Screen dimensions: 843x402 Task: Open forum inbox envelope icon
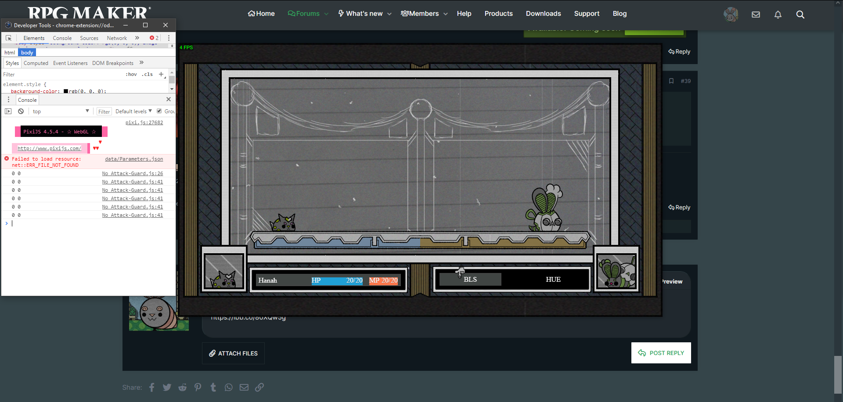[756, 14]
